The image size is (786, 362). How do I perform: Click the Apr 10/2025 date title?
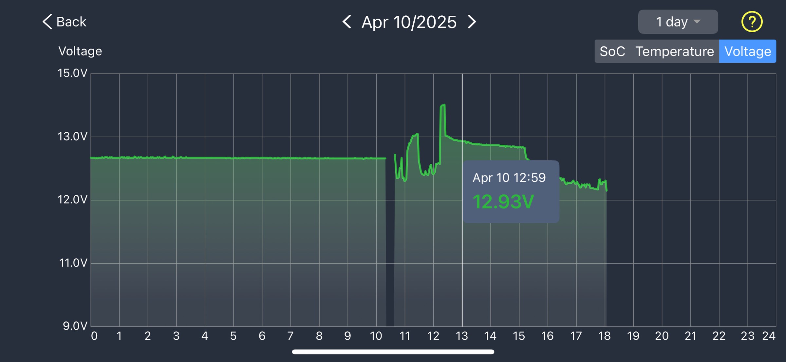click(x=409, y=22)
